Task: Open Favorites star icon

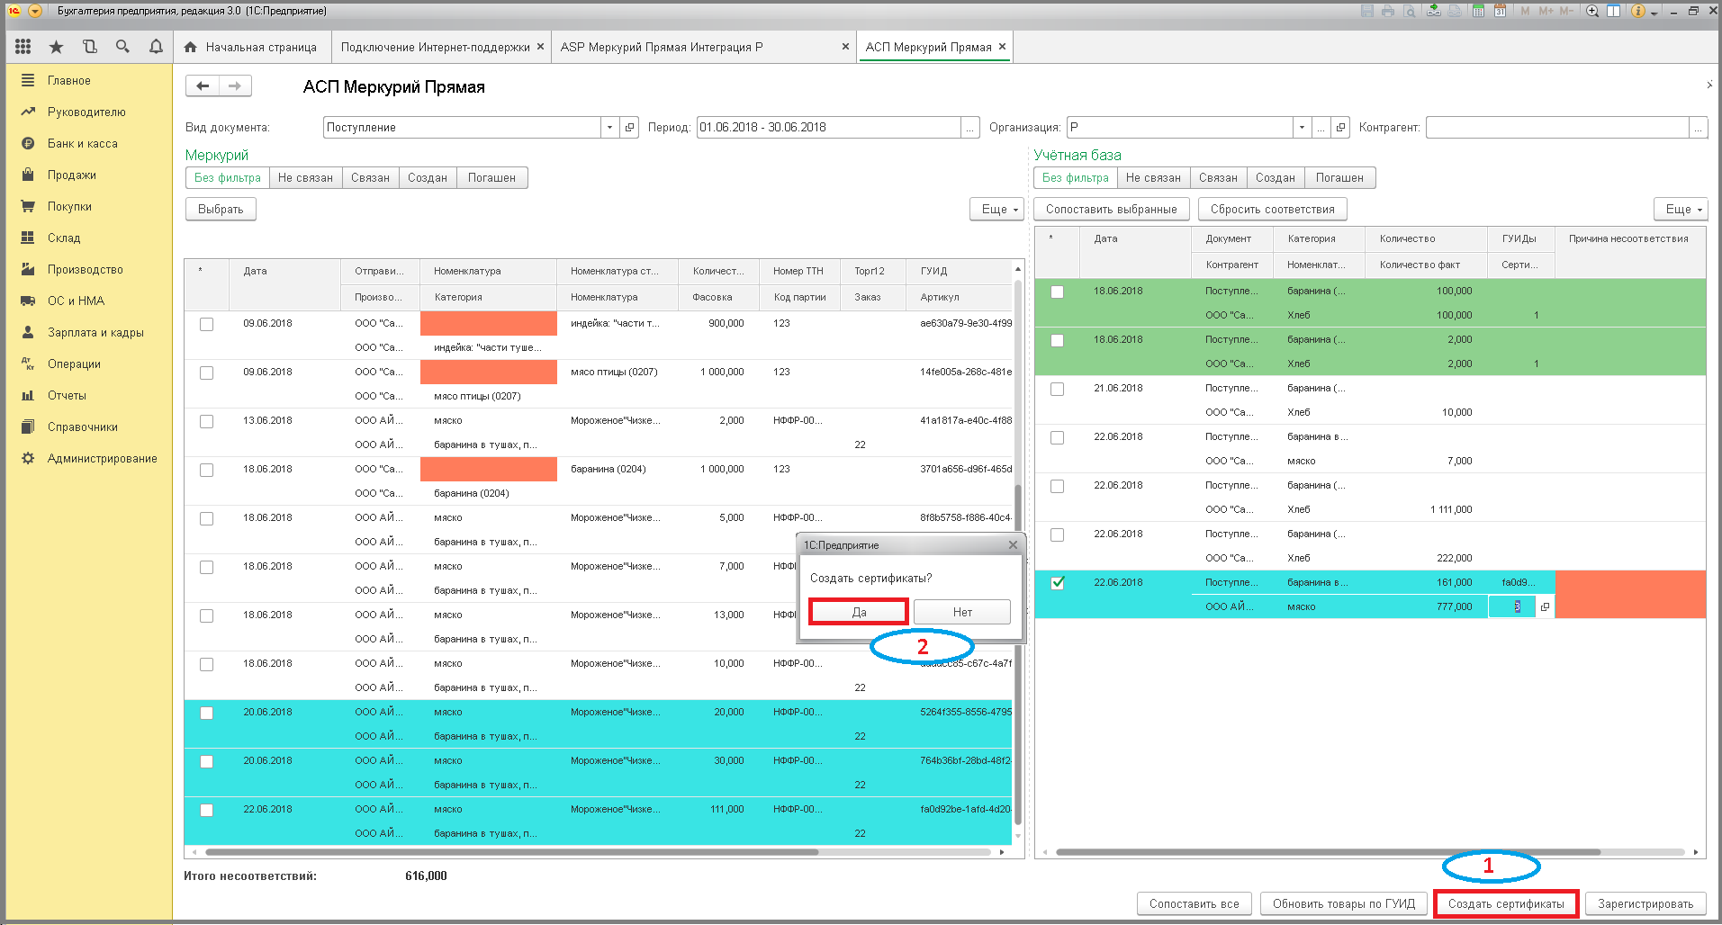Action: [x=56, y=47]
